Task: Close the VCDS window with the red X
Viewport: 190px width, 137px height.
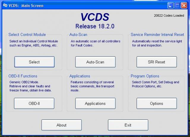Action: coord(184,5)
